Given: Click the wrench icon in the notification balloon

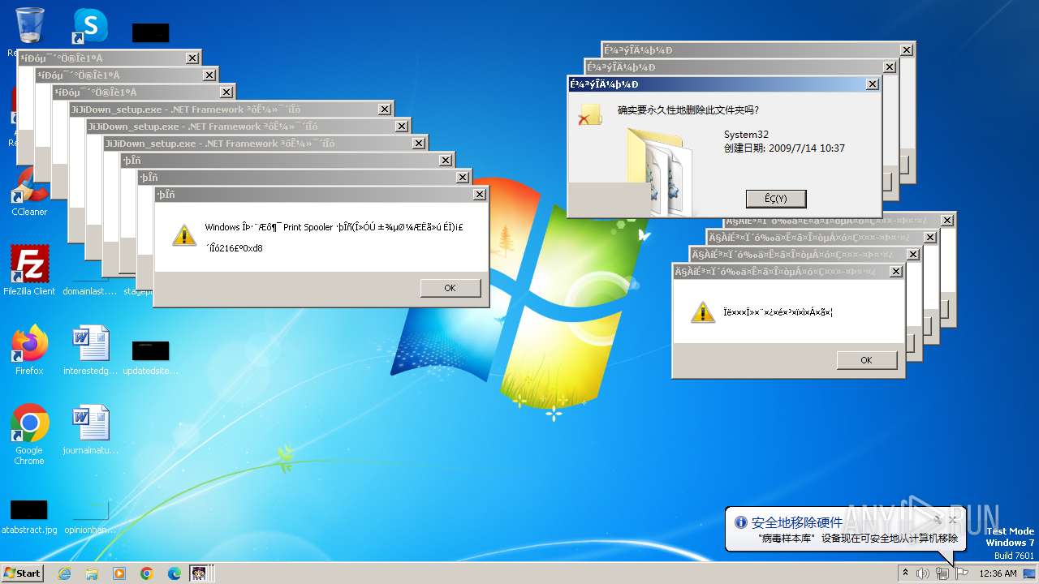Looking at the screenshot, I should point(938,520).
